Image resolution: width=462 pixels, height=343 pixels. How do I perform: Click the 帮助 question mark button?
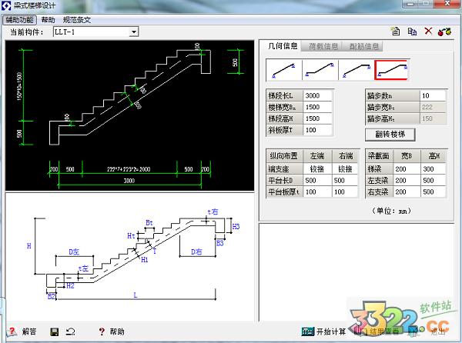[x=112, y=331]
